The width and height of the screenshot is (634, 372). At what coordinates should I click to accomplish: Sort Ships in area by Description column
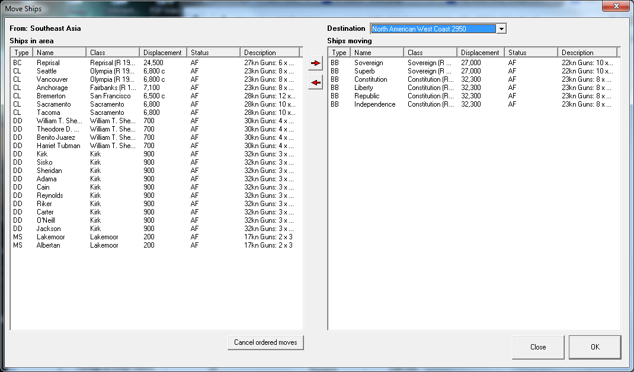[270, 53]
